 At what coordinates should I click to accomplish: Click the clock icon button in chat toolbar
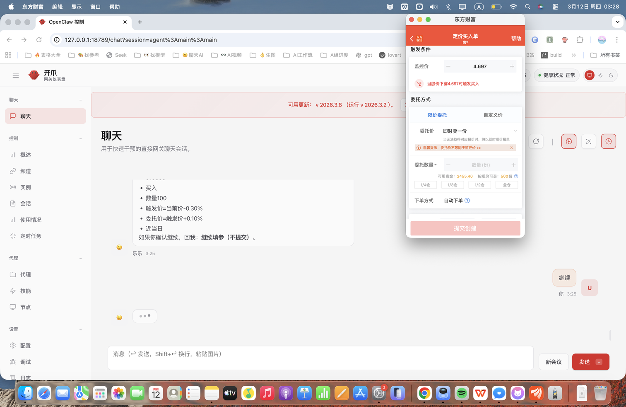(x=608, y=141)
